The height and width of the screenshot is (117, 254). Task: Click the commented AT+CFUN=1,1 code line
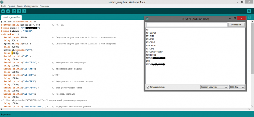tap(44, 100)
